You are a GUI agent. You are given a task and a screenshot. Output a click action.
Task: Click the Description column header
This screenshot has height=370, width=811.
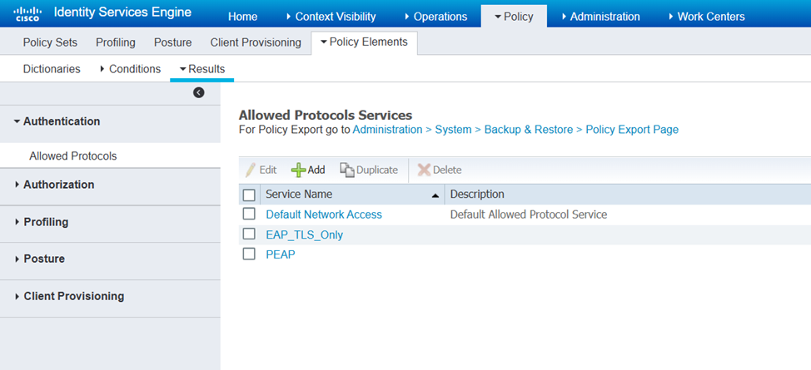[x=477, y=195]
